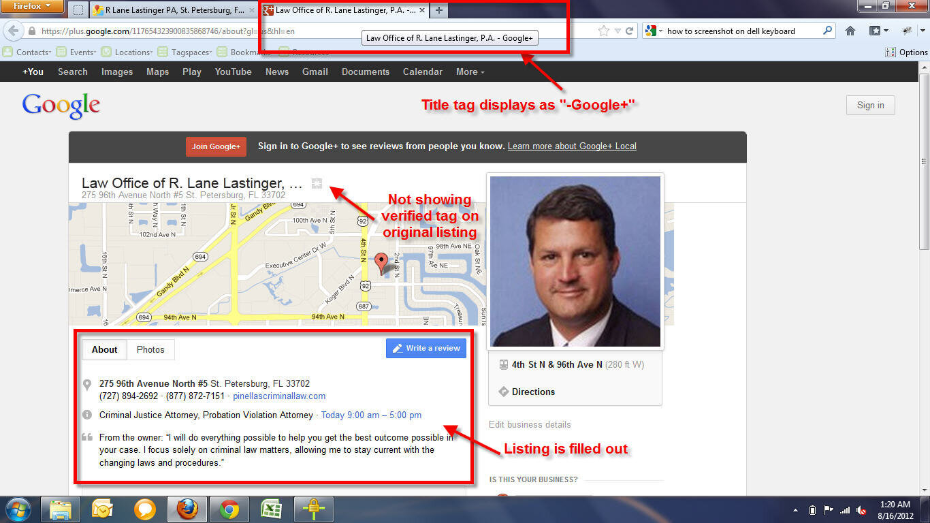This screenshot has height=523, width=930.
Task: Click the taskbar clock showing 1:20 AM
Action: (895, 510)
